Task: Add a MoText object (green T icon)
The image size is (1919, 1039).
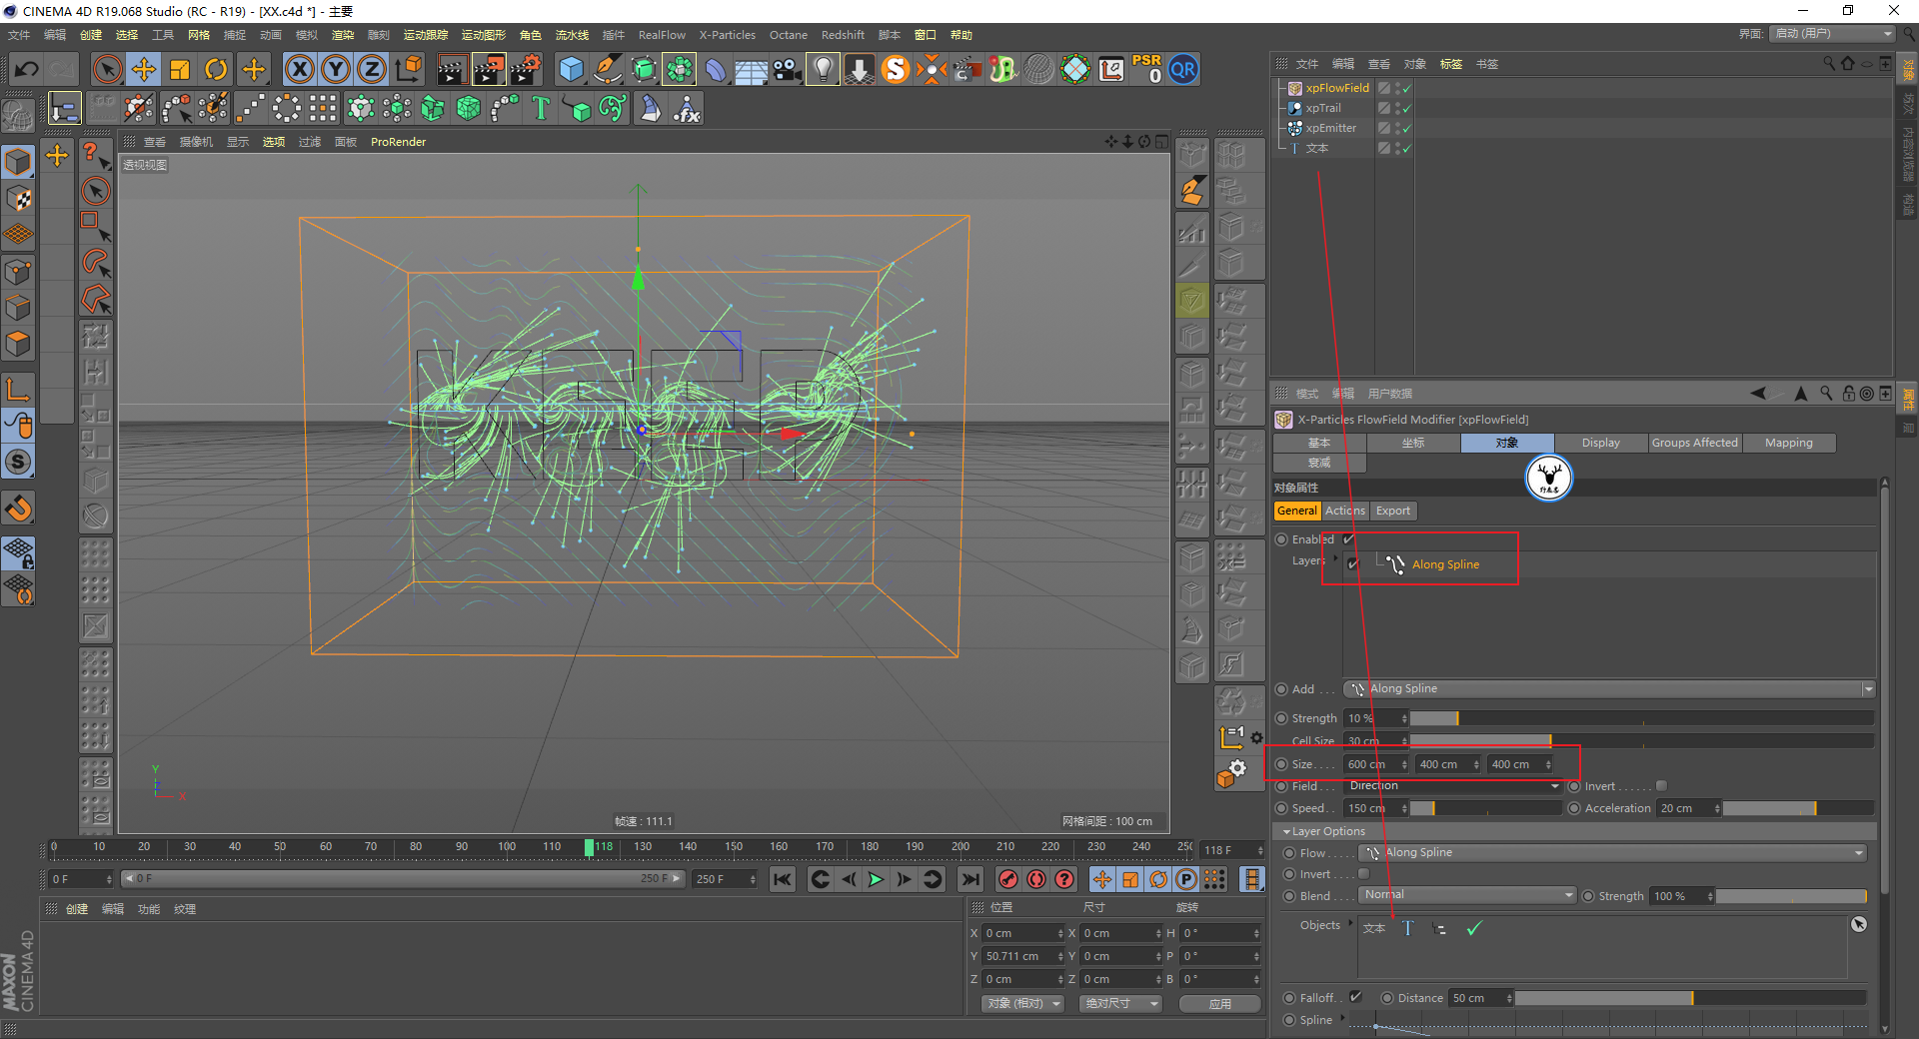Action: click(541, 108)
